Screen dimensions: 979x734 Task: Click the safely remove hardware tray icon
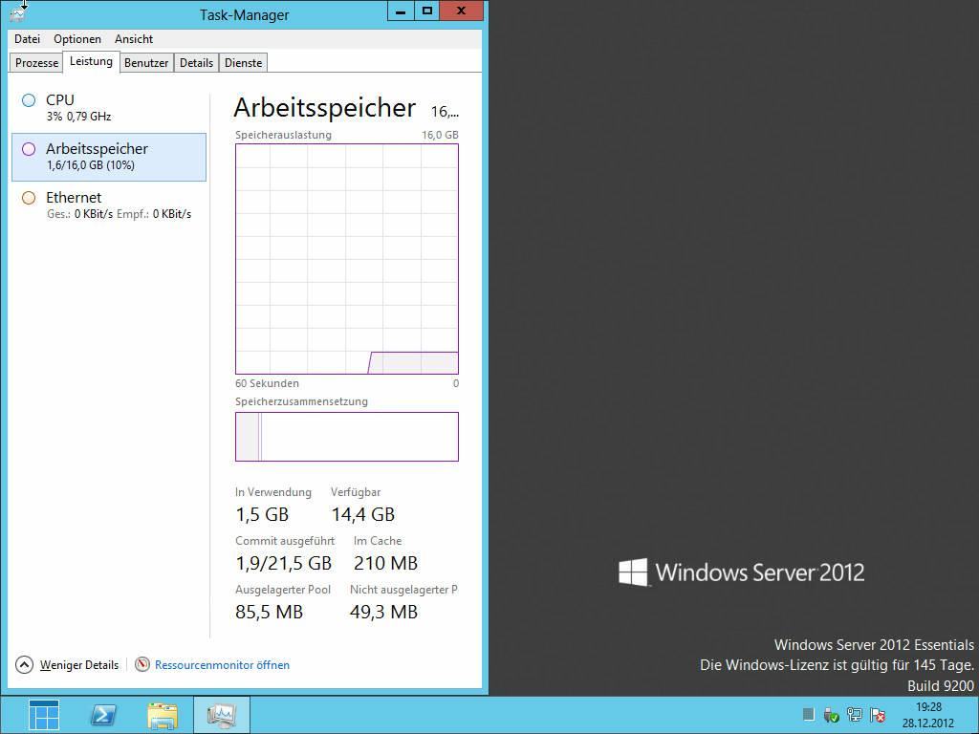pyautogui.click(x=831, y=715)
